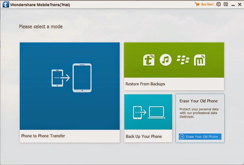Open Restore From Backups mode
This screenshot has height=165, width=244.
click(x=174, y=66)
